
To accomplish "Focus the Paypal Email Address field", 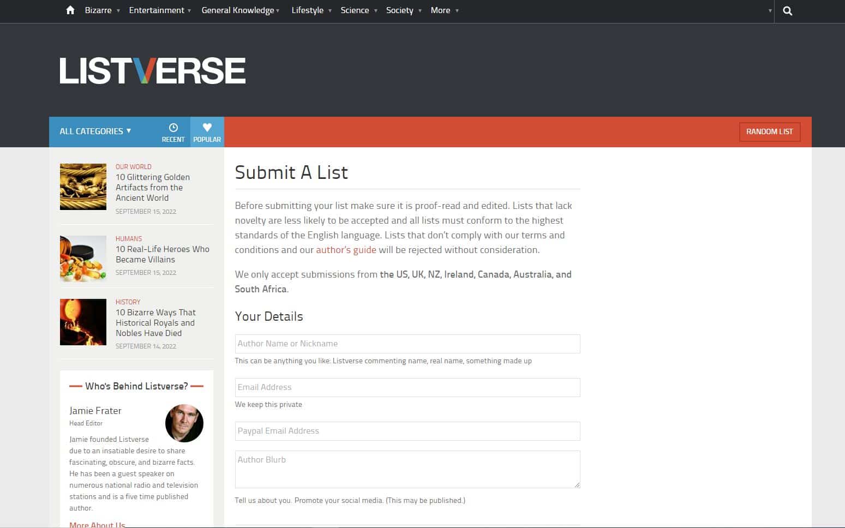I will point(407,431).
